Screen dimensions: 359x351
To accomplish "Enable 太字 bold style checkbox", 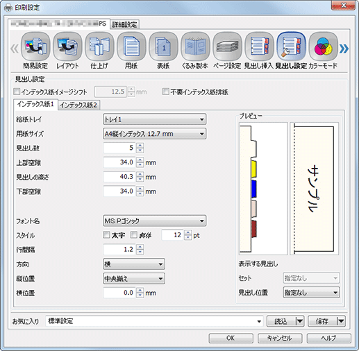I will [106, 235].
